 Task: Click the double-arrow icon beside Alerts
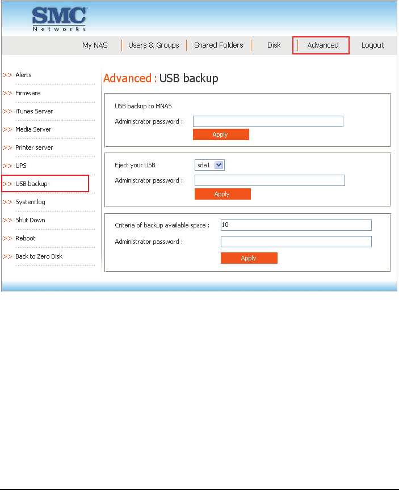tap(7, 75)
